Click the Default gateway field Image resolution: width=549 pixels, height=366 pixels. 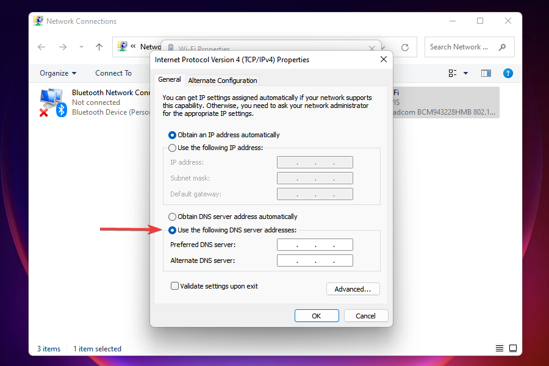point(315,194)
